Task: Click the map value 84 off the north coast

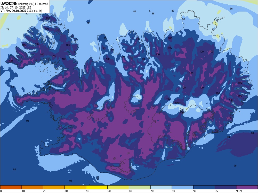Action: [x=135, y=12]
